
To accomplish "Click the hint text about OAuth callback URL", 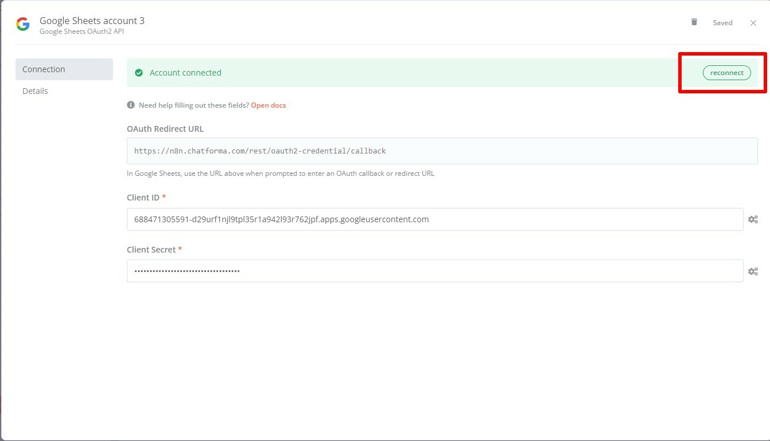I will [x=281, y=174].
